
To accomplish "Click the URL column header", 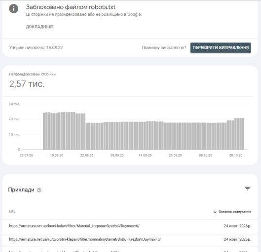I will point(12,212).
